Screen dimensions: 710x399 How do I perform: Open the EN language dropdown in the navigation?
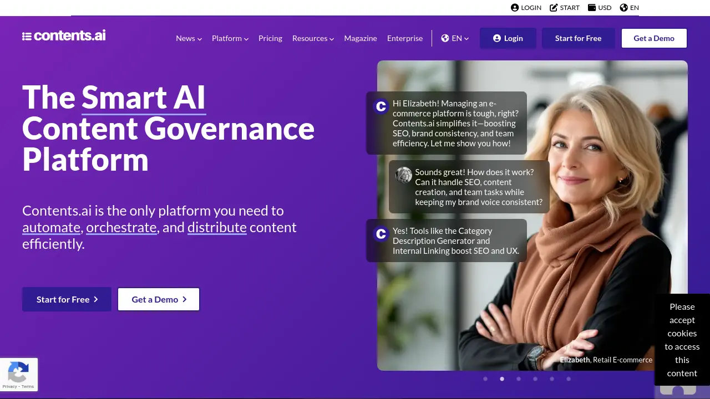[455, 38]
